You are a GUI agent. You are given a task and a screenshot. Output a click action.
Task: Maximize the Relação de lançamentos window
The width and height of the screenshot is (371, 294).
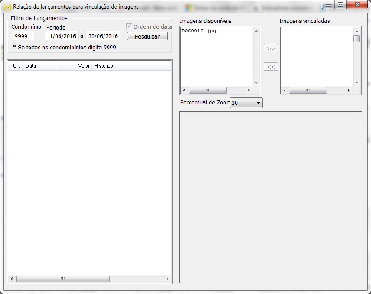(341, 5)
